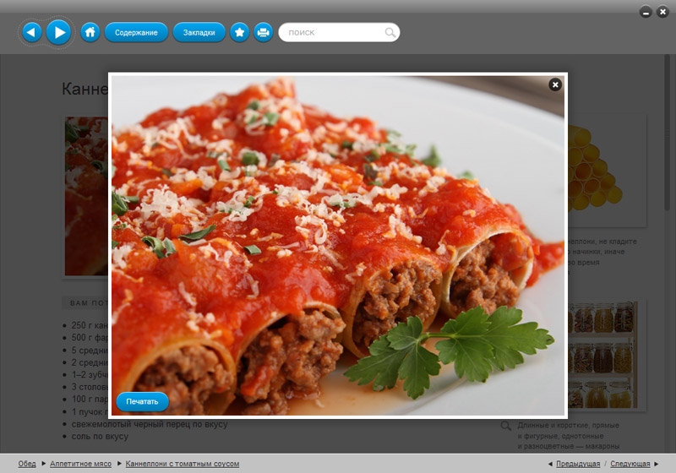Click the magnifier icon in search box
Image resolution: width=676 pixels, height=473 pixels.
pos(390,33)
